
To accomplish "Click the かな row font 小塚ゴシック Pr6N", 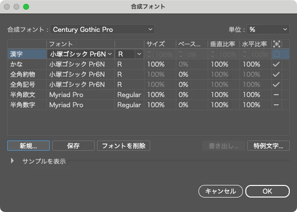I will tap(77, 64).
